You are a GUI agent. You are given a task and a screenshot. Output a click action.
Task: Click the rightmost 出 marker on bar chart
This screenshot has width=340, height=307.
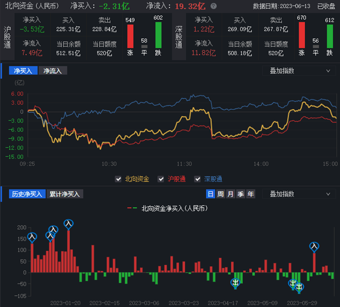300,287
